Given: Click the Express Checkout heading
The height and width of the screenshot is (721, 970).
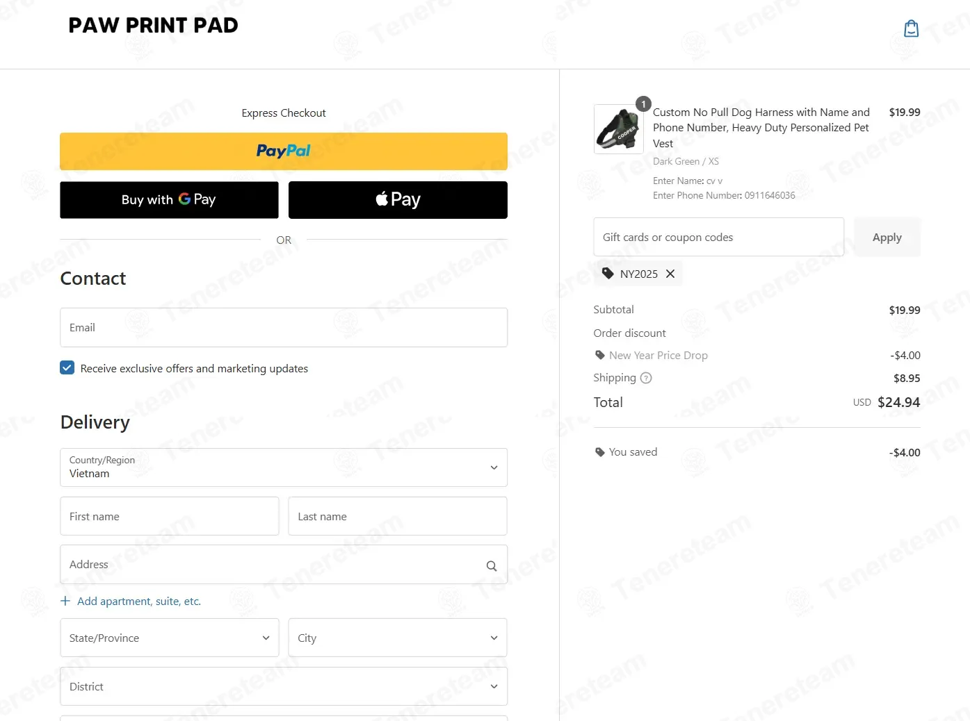Looking at the screenshot, I should click(x=284, y=113).
